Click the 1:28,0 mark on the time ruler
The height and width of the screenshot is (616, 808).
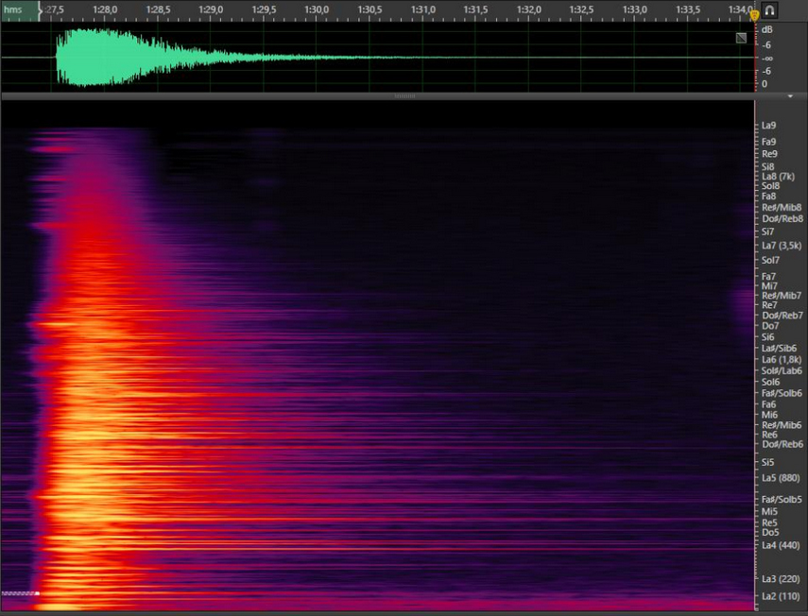tap(105, 10)
